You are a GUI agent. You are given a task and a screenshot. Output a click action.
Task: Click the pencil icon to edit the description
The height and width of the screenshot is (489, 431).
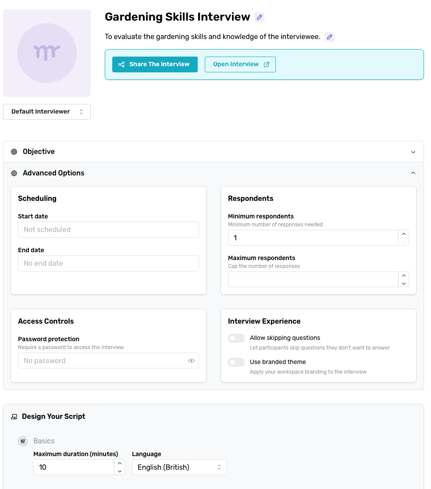330,37
